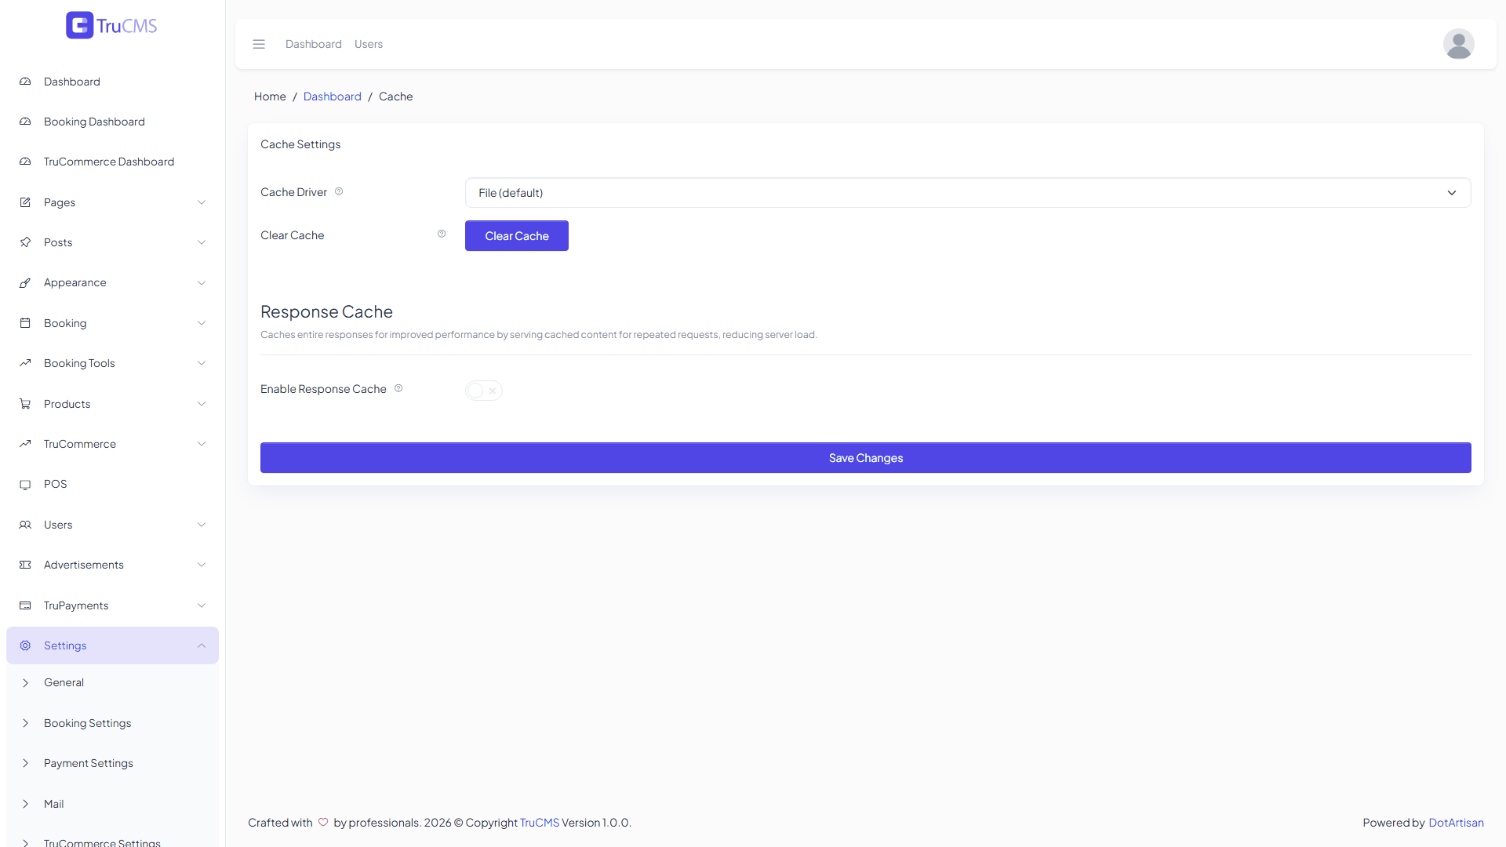Click the Clear Cache button
Viewport: 1506px width, 847px height.
click(x=517, y=236)
